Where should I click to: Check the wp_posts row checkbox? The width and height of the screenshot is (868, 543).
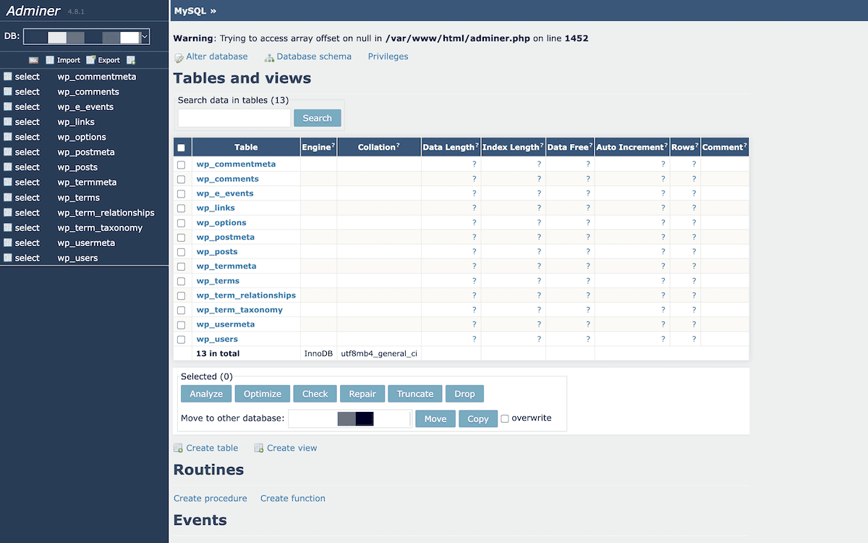[x=181, y=252]
